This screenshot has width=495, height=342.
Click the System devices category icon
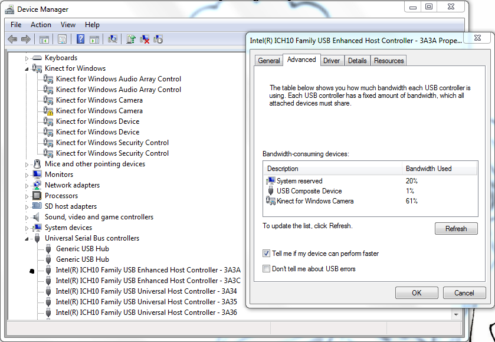[x=37, y=228]
